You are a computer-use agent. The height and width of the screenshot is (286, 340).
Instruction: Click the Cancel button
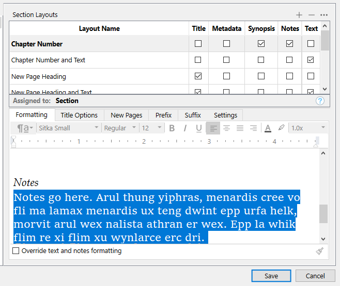pos(315,276)
